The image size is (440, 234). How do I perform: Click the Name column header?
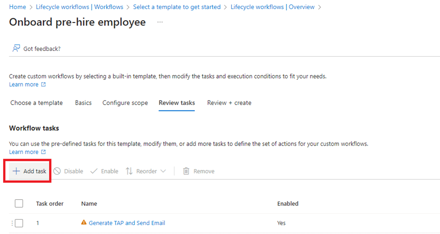click(x=89, y=204)
